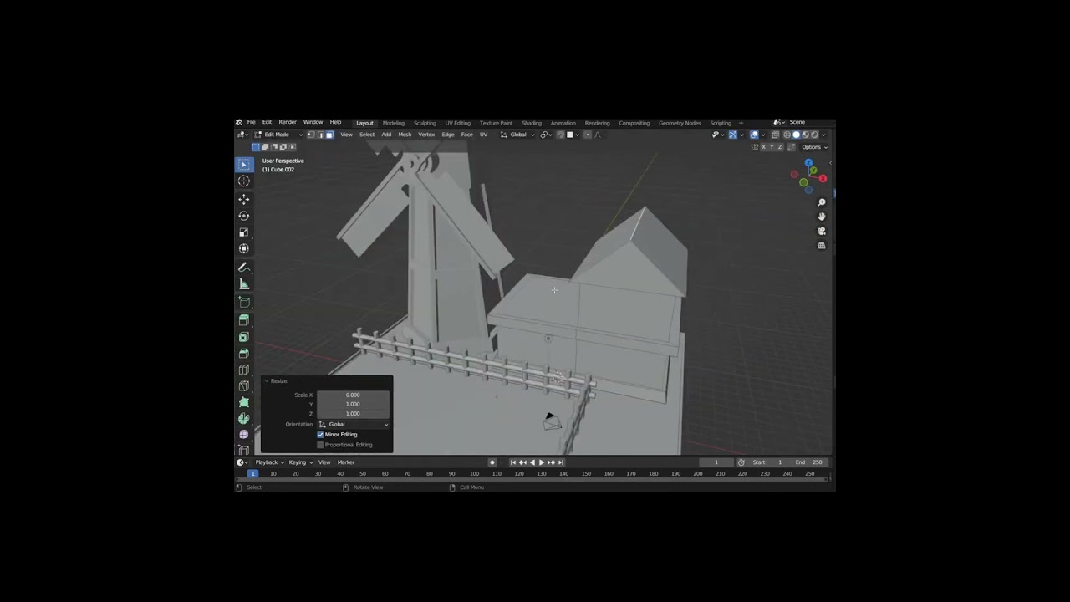Select the Inset Faces tool
1070x602 pixels.
pyautogui.click(x=244, y=337)
